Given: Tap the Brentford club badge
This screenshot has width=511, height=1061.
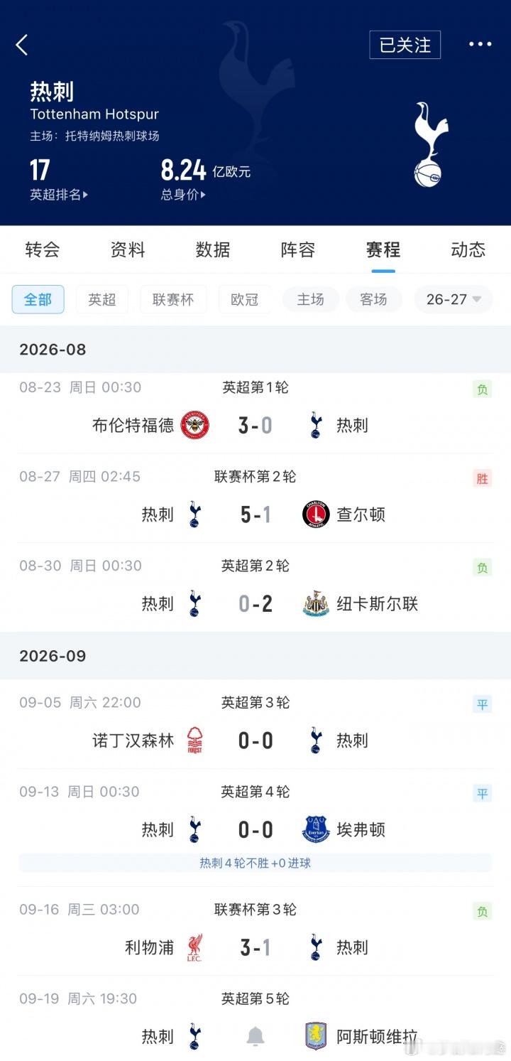Looking at the screenshot, I should click(x=194, y=425).
